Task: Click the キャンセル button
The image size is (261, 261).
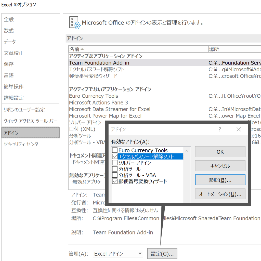Action: point(220,166)
